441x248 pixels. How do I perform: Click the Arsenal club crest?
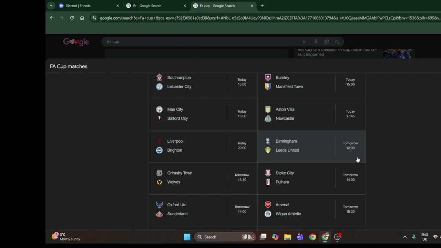coord(268,205)
